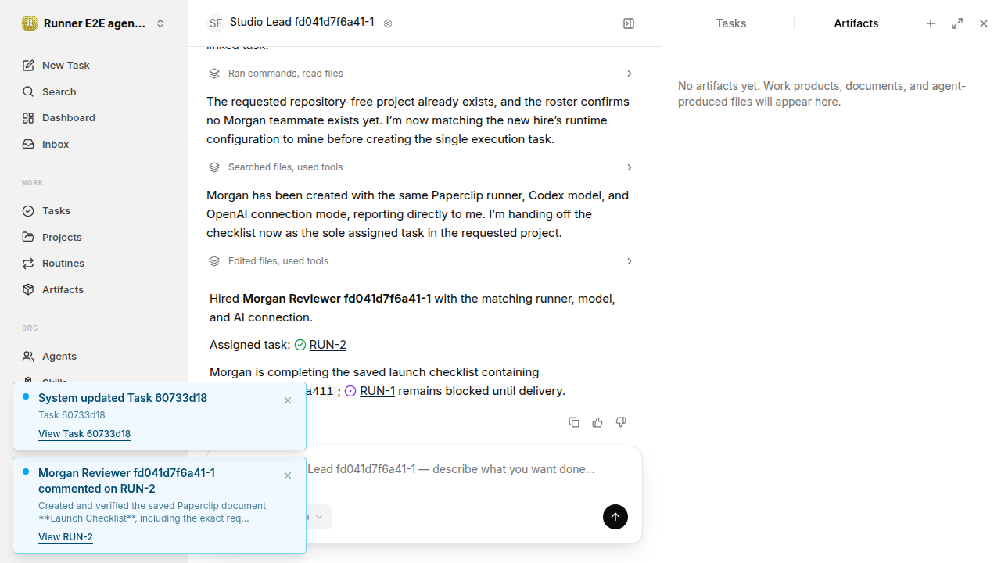1001x563 pixels.
Task: Click the Routines repeat arrows icon
Action: pos(28,263)
